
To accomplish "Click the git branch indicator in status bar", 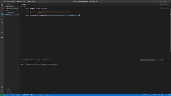I will [6, 95].
